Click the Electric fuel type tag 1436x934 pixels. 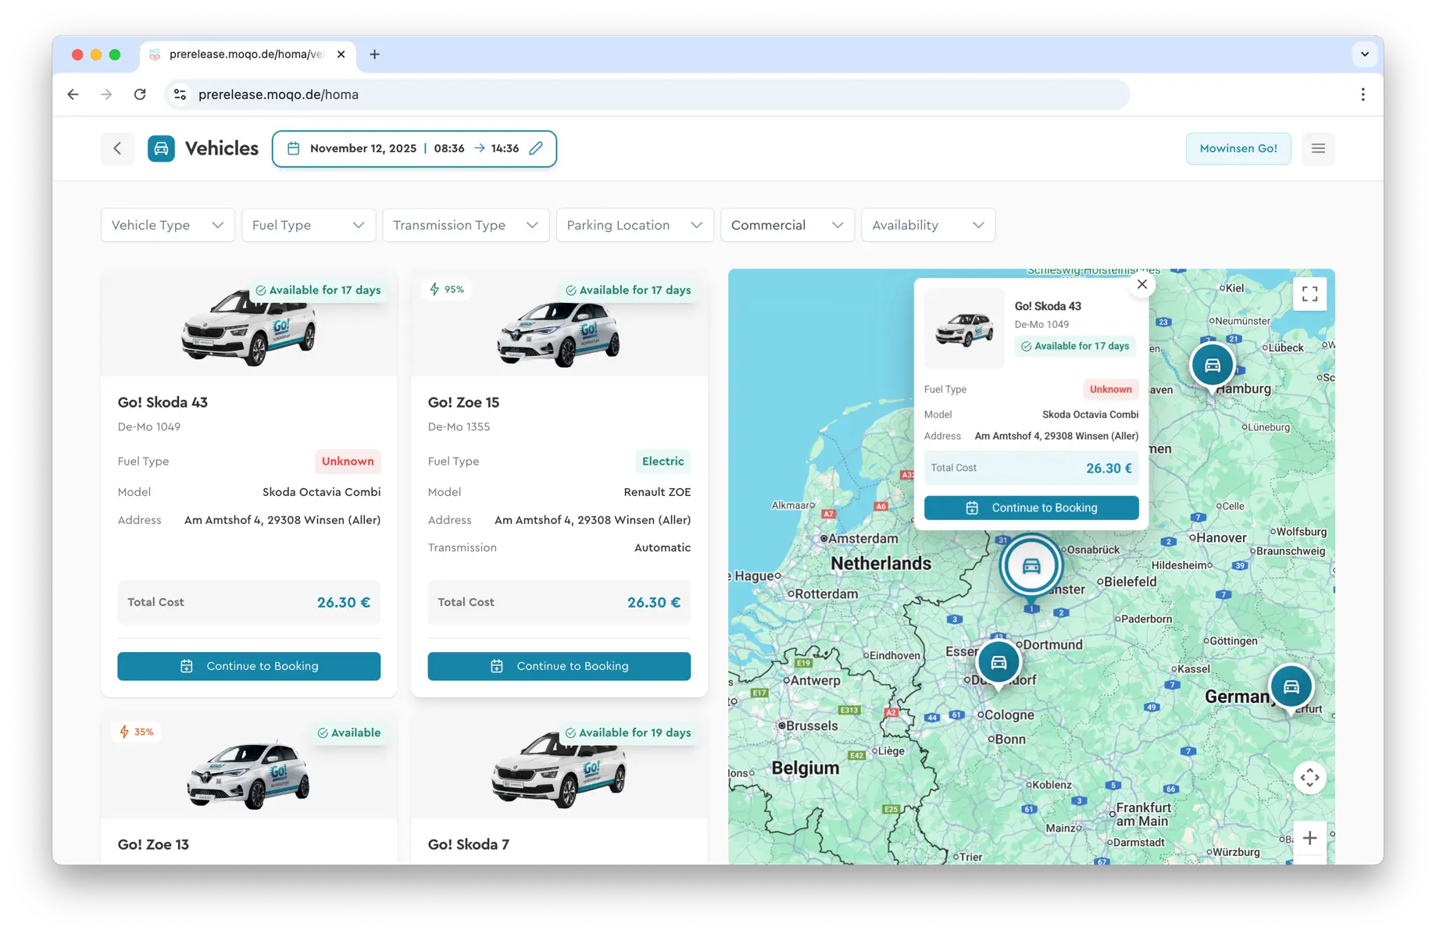click(663, 462)
